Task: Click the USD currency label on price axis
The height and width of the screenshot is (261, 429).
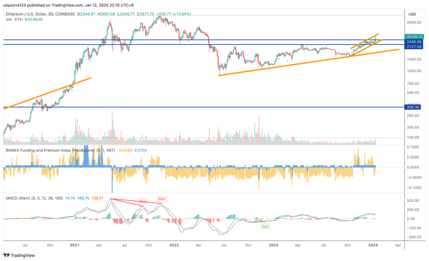Action: click(x=412, y=14)
